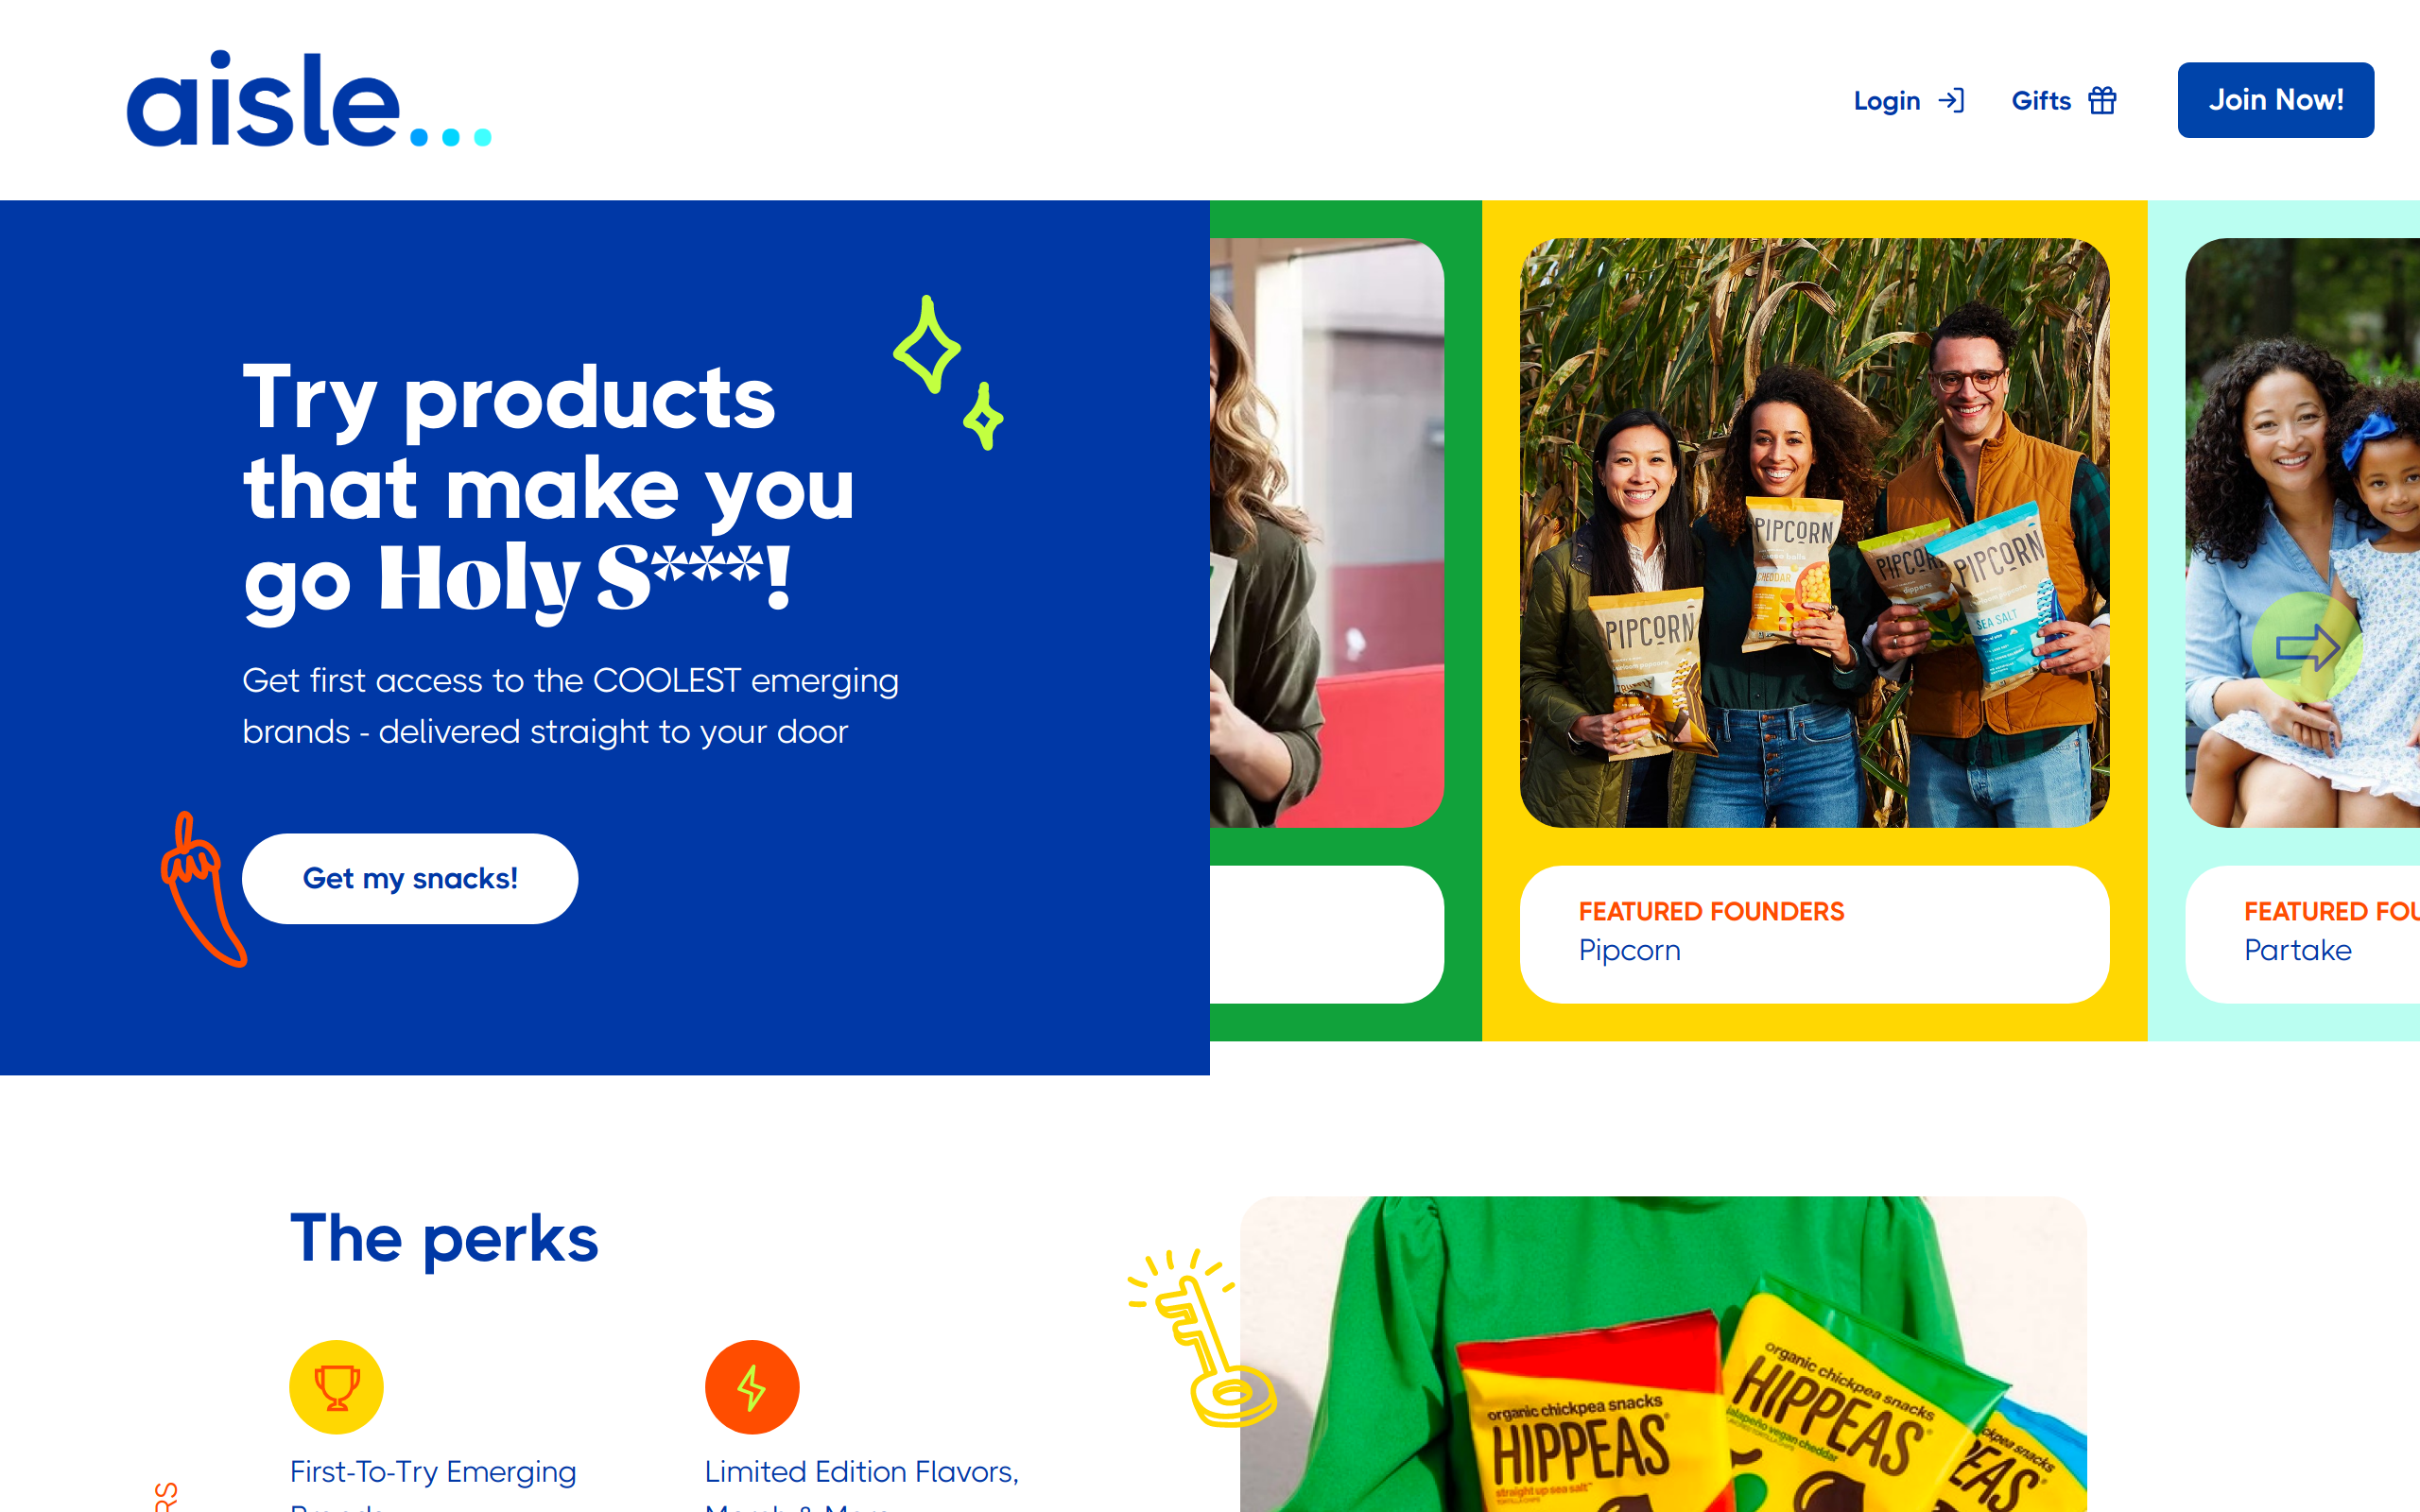The height and width of the screenshot is (1512, 2420).
Task: Click the red chili pepper illustration
Action: point(203,889)
